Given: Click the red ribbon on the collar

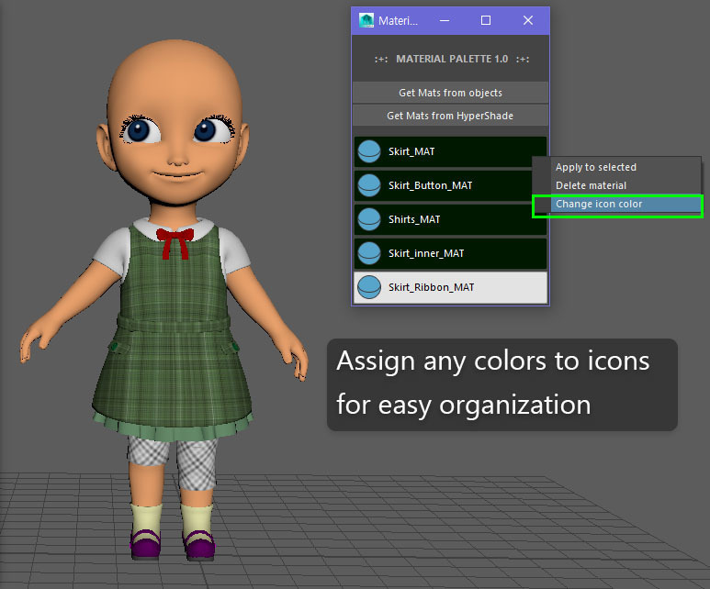Looking at the screenshot, I should pos(175,243).
